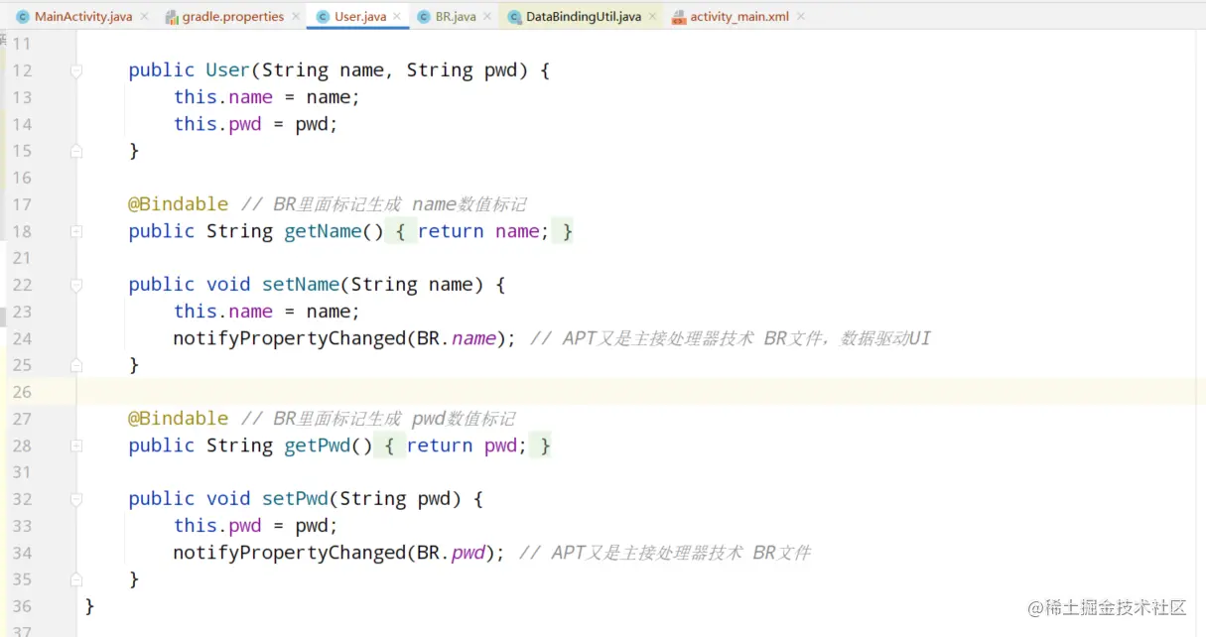This screenshot has width=1206, height=637.
Task: Close the DataBindingUtil.java tab
Action: pos(652,17)
